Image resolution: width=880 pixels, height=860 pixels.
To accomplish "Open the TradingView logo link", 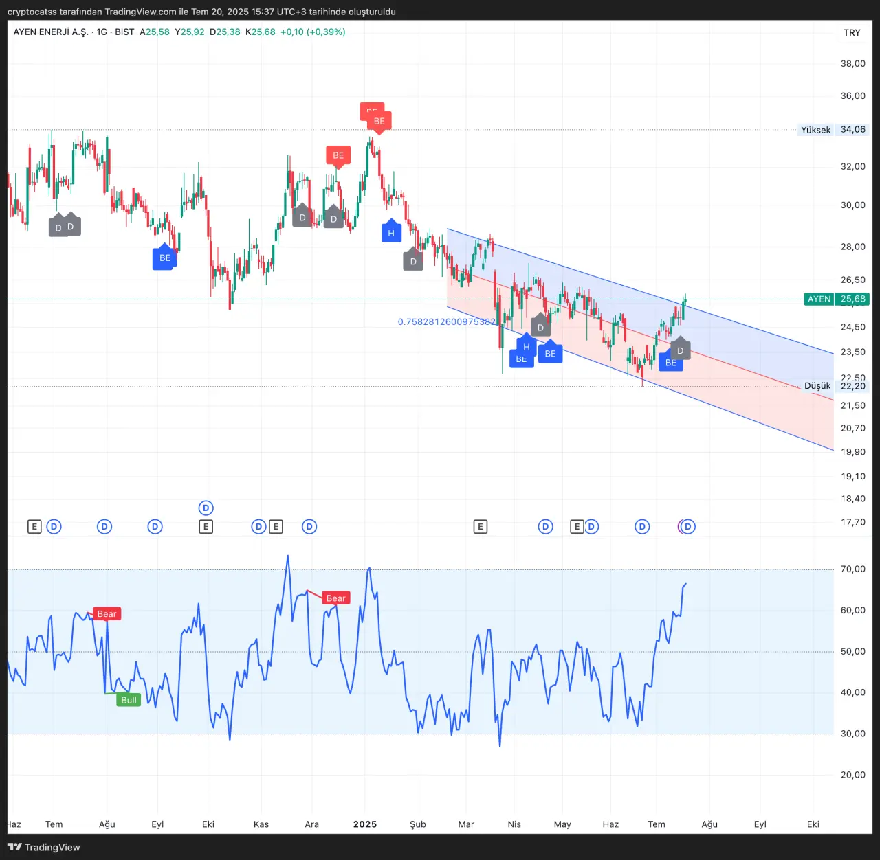I will coord(44,847).
